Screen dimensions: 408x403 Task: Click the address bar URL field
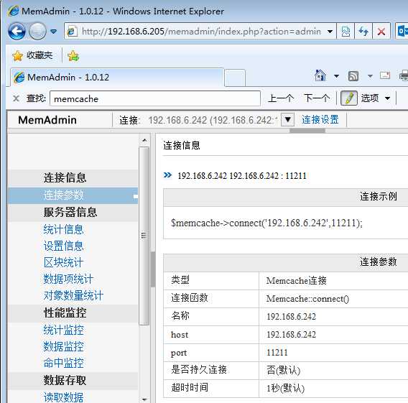pyautogui.click(x=200, y=32)
